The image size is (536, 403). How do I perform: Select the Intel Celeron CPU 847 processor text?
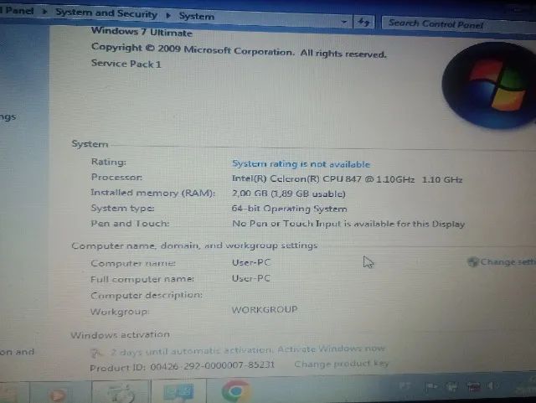click(347, 179)
